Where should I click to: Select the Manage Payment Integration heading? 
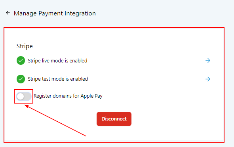[x=55, y=13]
